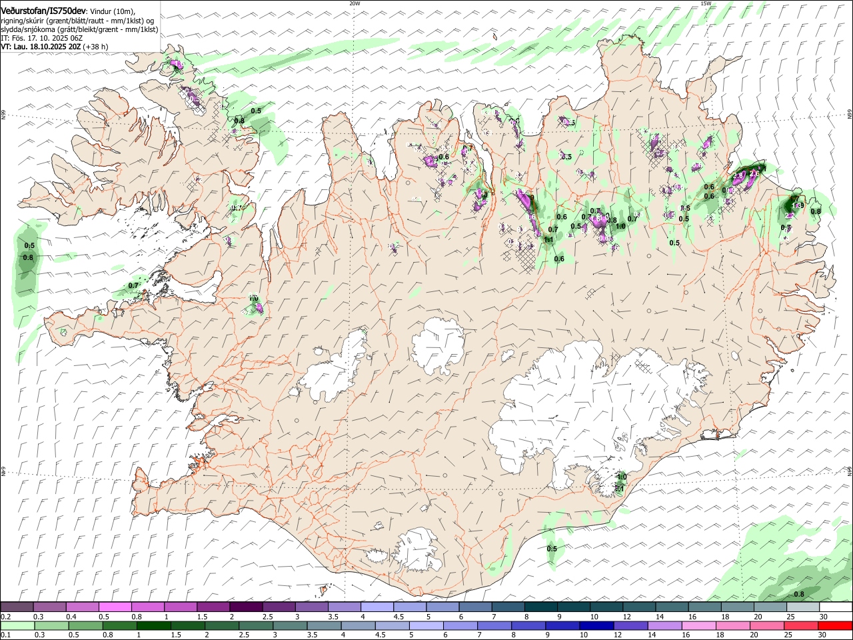This screenshot has height=640, width=853.
Task: Select the bright pink snow swatch for 0.5–0.8
Action: point(115,607)
